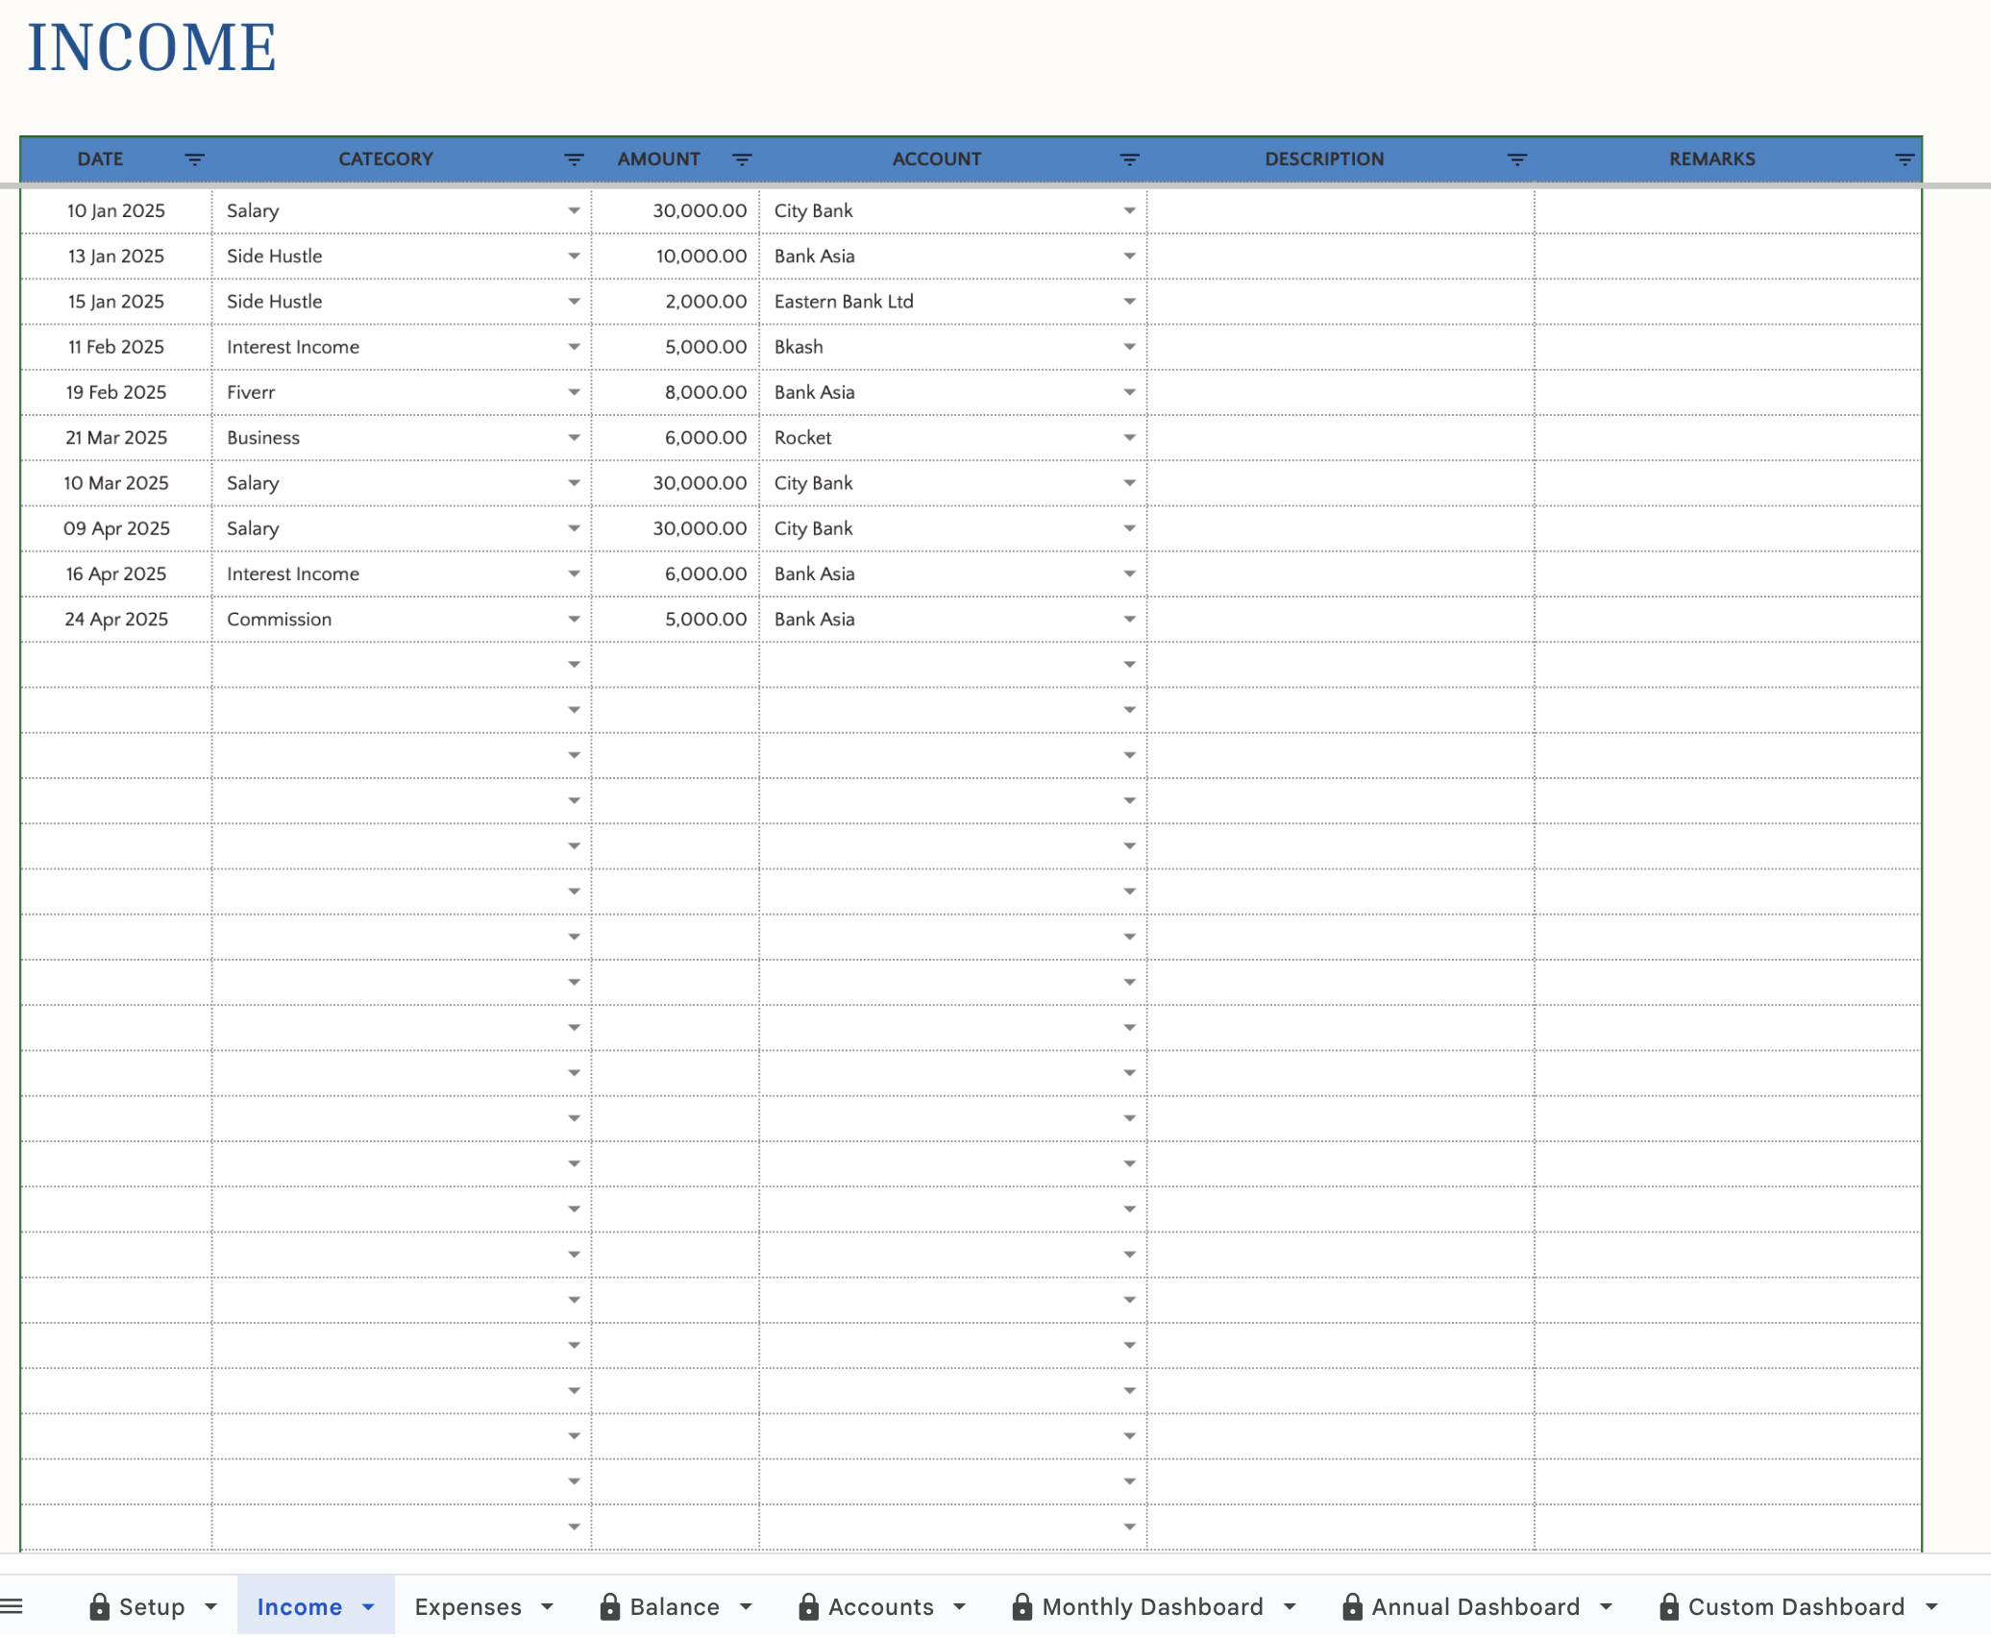
Task: Select the 24 Apr 2025 date cell
Action: point(116,620)
